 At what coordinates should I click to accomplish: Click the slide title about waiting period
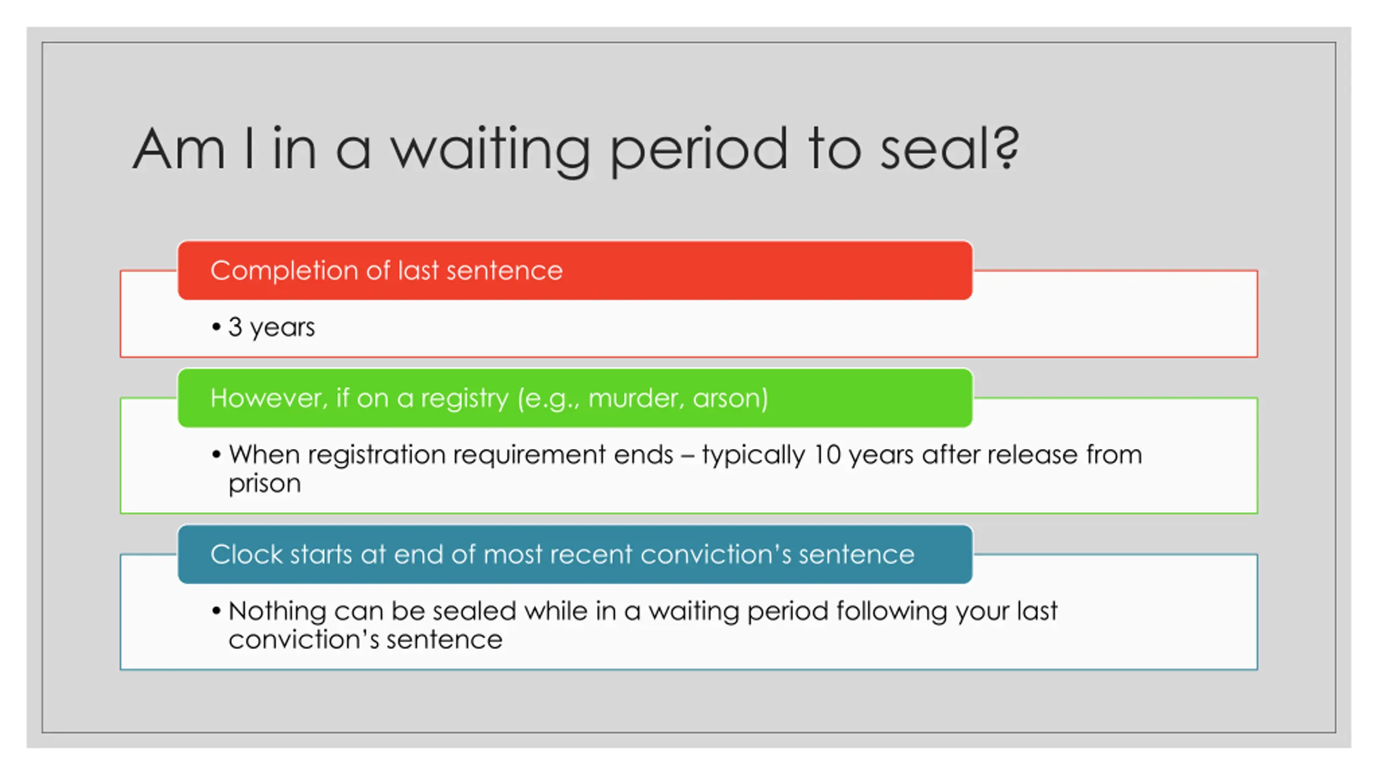(x=575, y=150)
